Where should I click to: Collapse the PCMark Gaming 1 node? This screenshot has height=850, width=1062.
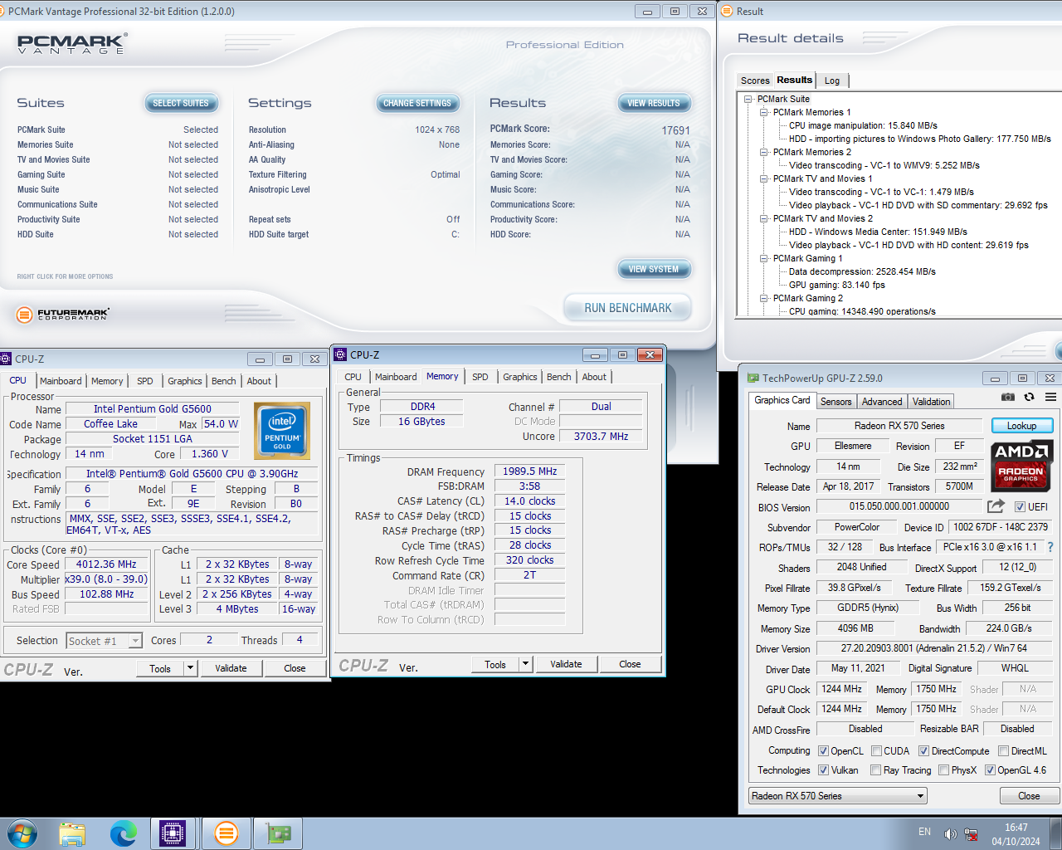(x=764, y=258)
